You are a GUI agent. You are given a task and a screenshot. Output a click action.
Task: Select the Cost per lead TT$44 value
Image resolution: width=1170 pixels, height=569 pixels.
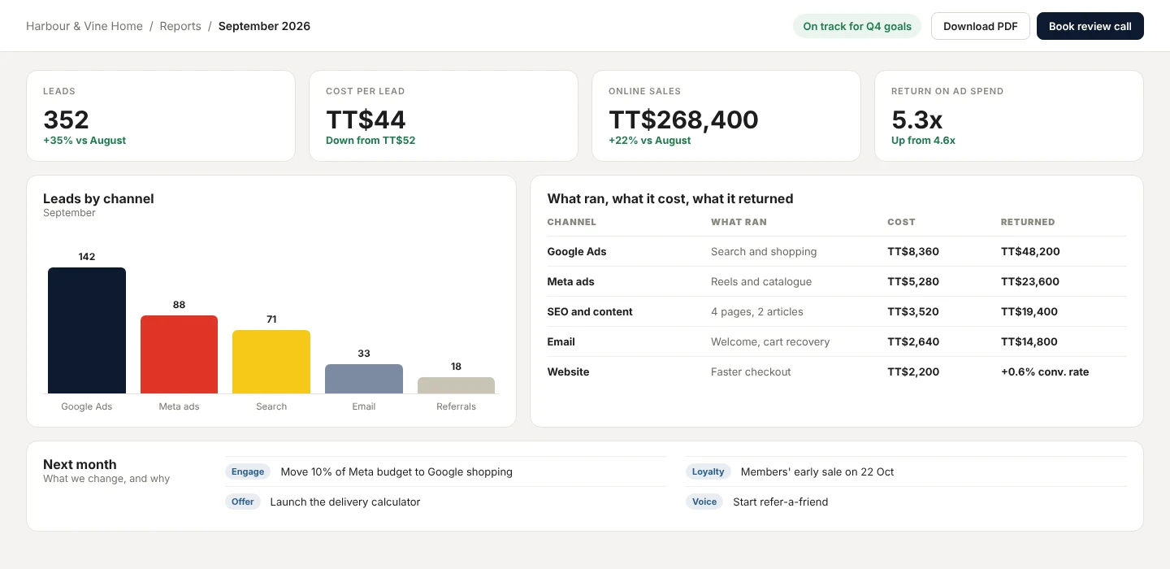[366, 119]
